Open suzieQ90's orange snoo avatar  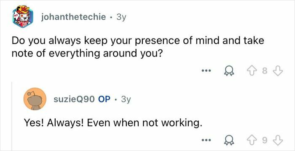point(35,99)
